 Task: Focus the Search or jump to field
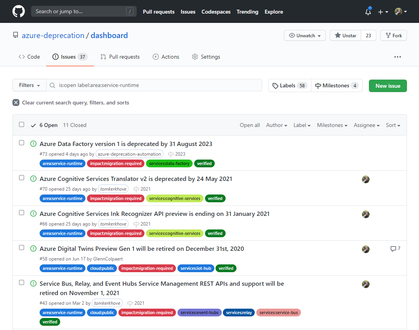tap(83, 12)
